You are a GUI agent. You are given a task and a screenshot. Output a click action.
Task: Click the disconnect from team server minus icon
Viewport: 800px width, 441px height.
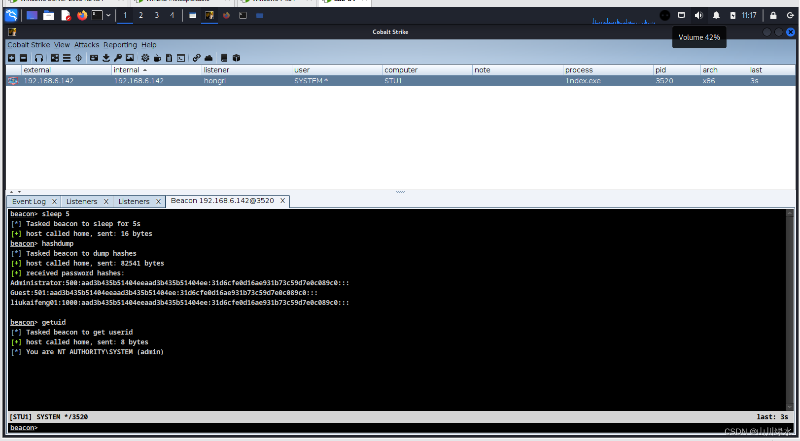[x=23, y=58]
